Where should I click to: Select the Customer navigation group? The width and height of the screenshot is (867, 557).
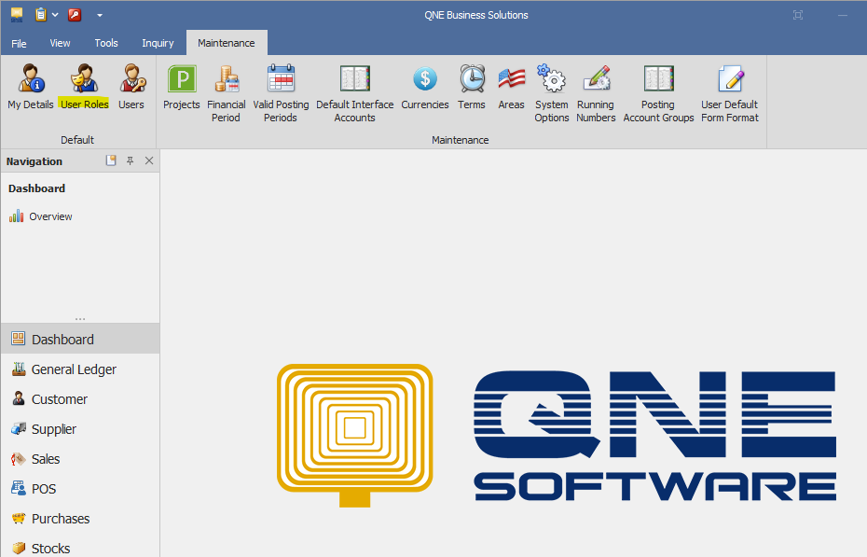[80, 398]
